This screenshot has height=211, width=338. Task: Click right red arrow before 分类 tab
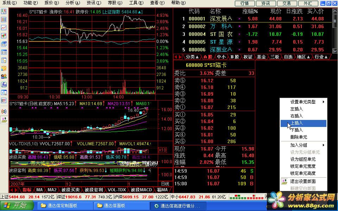(180, 57)
